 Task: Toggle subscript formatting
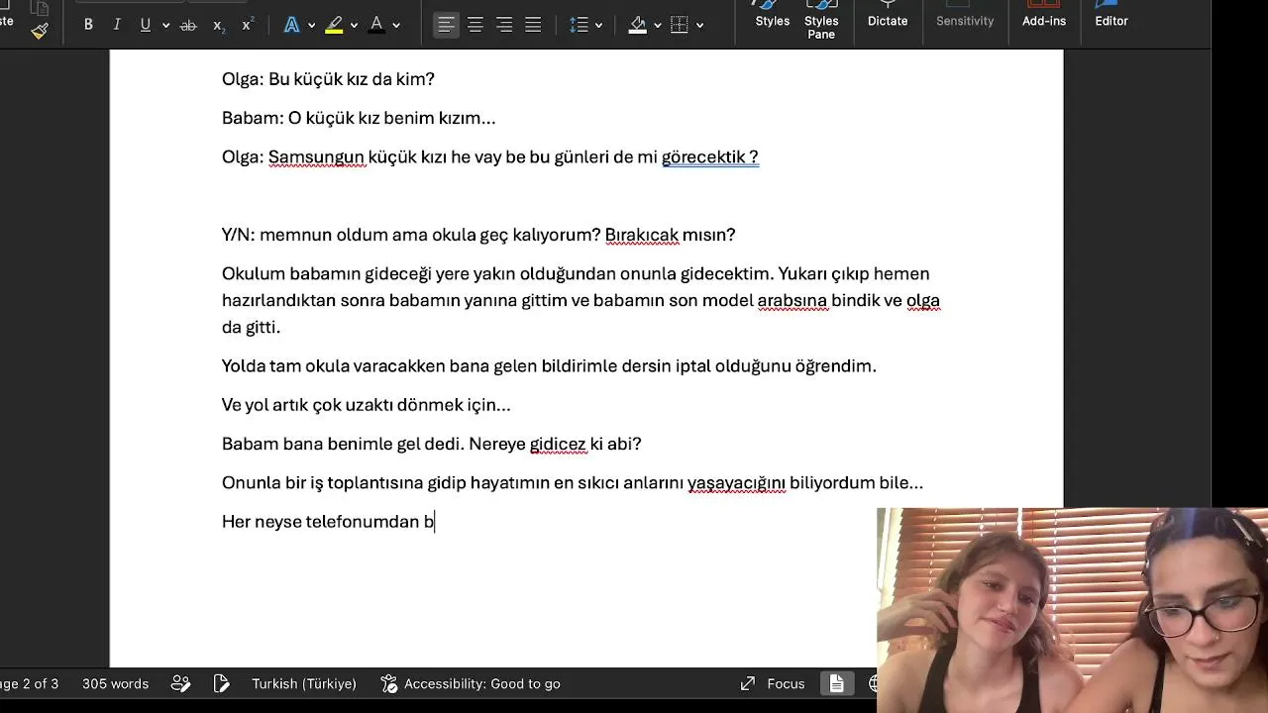pyautogui.click(x=218, y=25)
